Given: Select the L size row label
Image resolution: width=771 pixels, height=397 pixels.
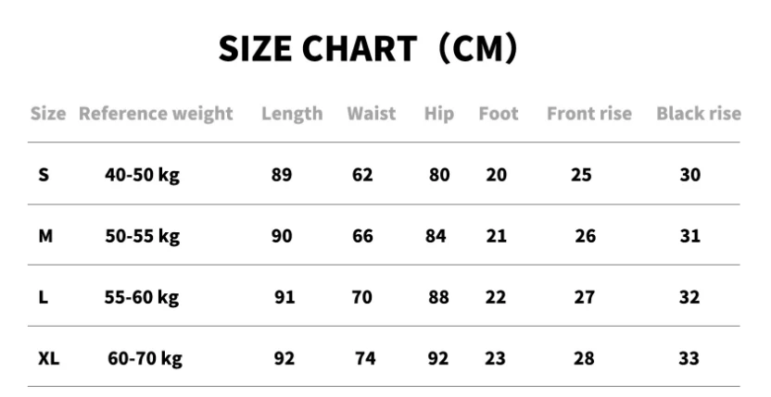Looking at the screenshot, I should [x=43, y=297].
